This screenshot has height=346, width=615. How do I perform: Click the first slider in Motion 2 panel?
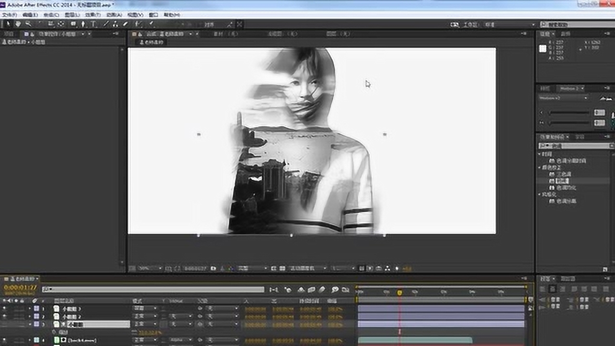(569, 112)
